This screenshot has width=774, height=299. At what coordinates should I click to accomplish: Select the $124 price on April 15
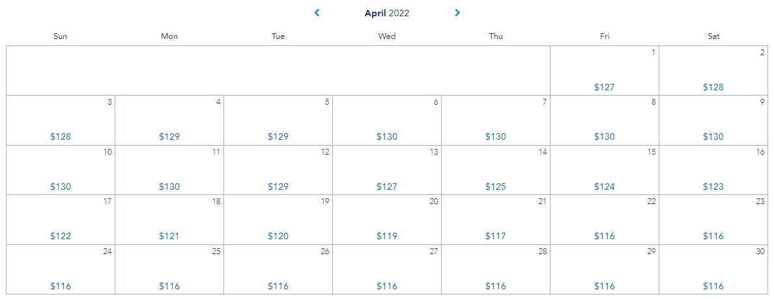coord(604,187)
